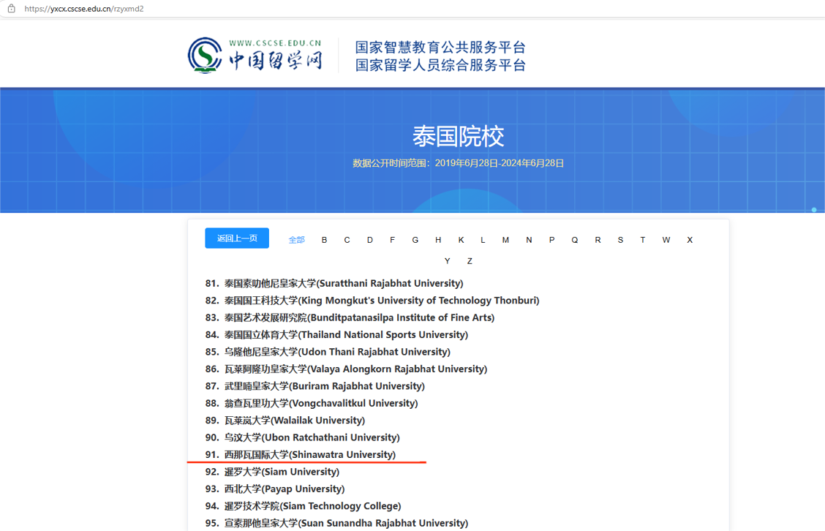This screenshot has height=531, width=825.
Task: Filter universities by letter B
Action: pyautogui.click(x=324, y=240)
